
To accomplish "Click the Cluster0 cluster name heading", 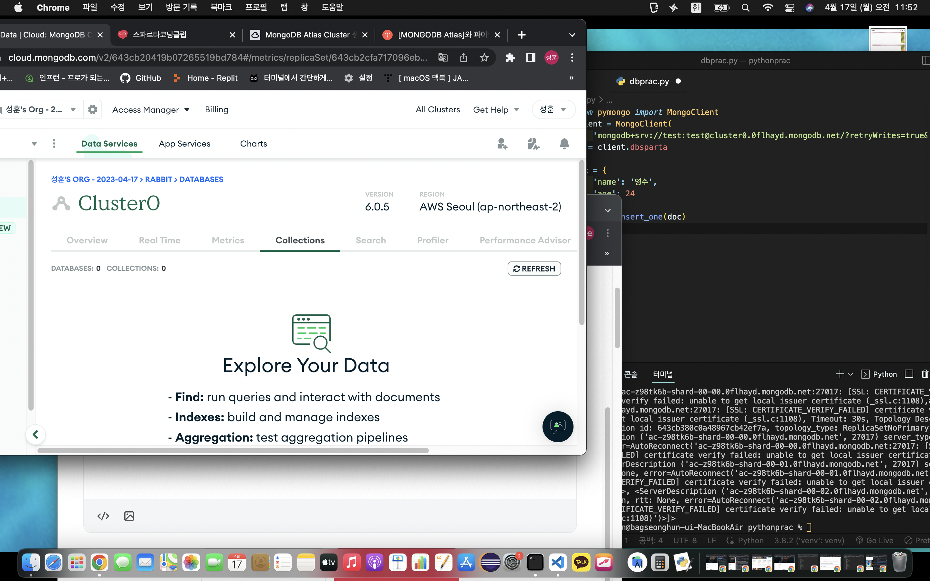I will (119, 203).
